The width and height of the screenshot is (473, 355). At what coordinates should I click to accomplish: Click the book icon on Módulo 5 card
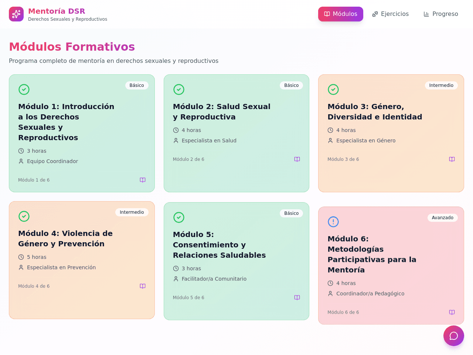click(297, 298)
